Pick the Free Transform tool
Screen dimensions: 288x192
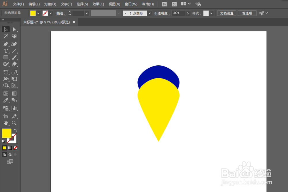[x=14, y=79]
